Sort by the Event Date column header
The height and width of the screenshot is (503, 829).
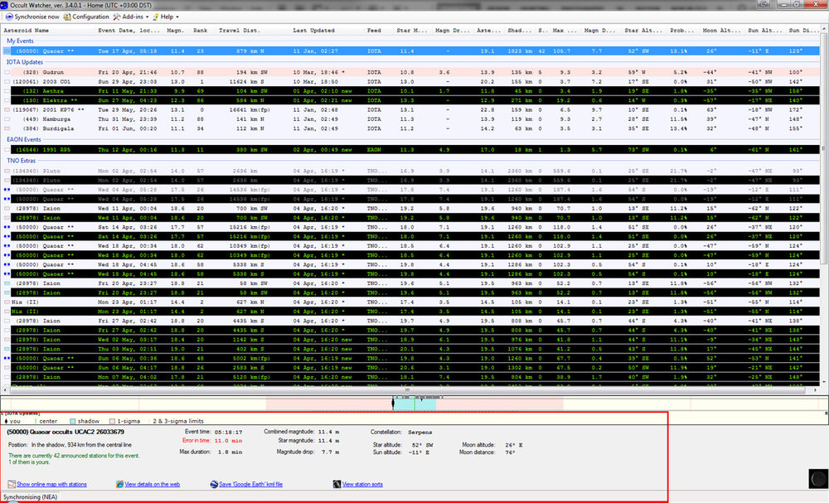point(128,30)
